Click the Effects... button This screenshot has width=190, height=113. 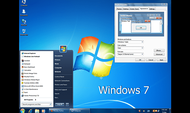click(159, 51)
